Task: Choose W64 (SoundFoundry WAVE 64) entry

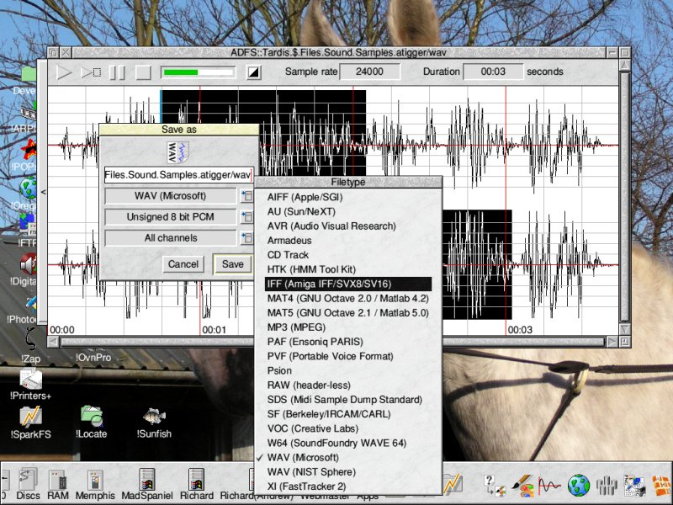Action: pyautogui.click(x=347, y=443)
